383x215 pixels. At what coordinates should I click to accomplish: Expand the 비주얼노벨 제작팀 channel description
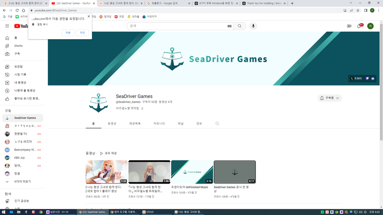129,108
